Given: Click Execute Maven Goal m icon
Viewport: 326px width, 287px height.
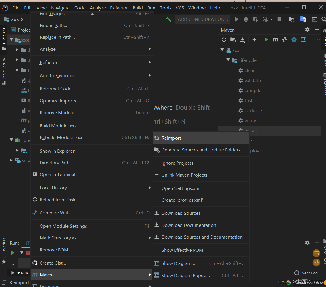Looking at the screenshot, I should 275,40.
